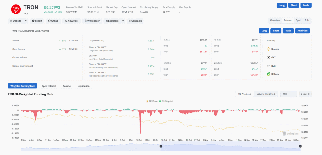The width and height of the screenshot is (322, 155).
Task: Select the Spot tab
Action: click(298, 20)
